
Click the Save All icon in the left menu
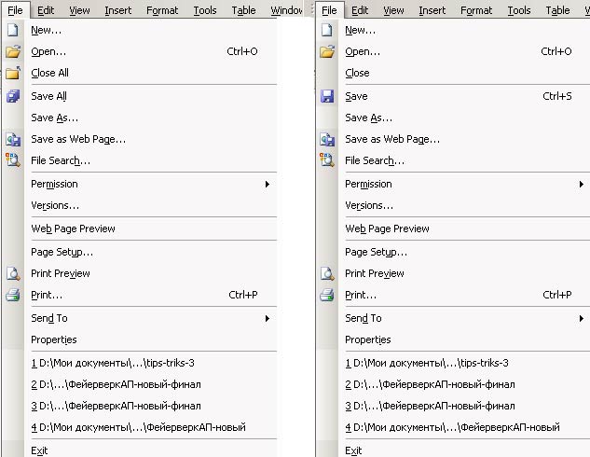(13, 96)
